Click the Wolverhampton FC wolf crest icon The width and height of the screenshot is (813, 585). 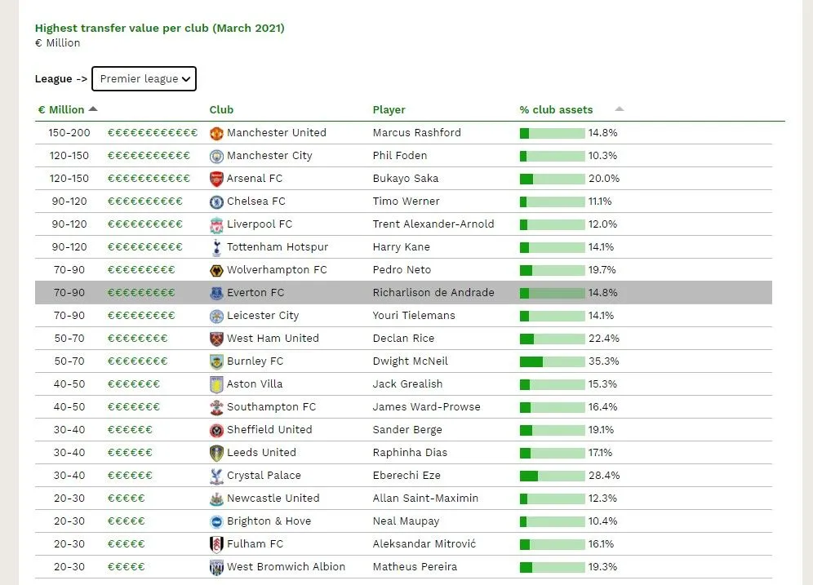[x=216, y=270]
